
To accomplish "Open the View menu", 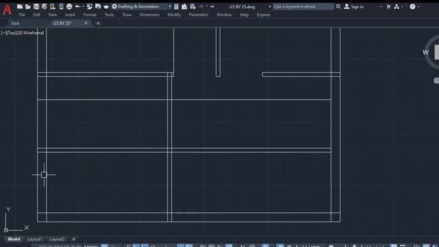I will pos(52,14).
